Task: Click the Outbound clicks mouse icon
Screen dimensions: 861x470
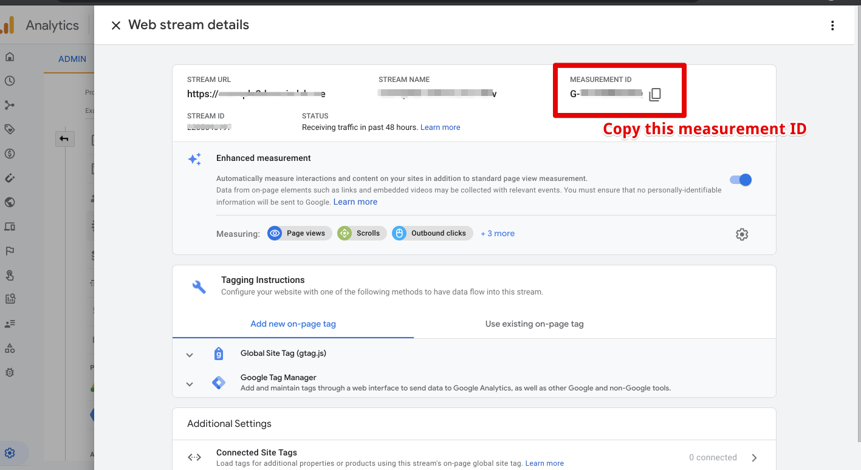Action: tap(399, 233)
